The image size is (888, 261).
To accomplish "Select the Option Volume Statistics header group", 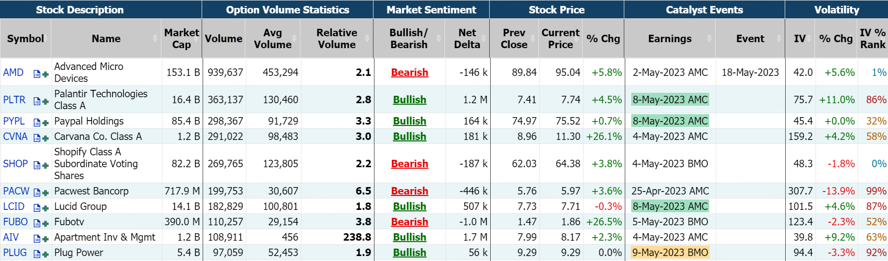I will [x=287, y=9].
